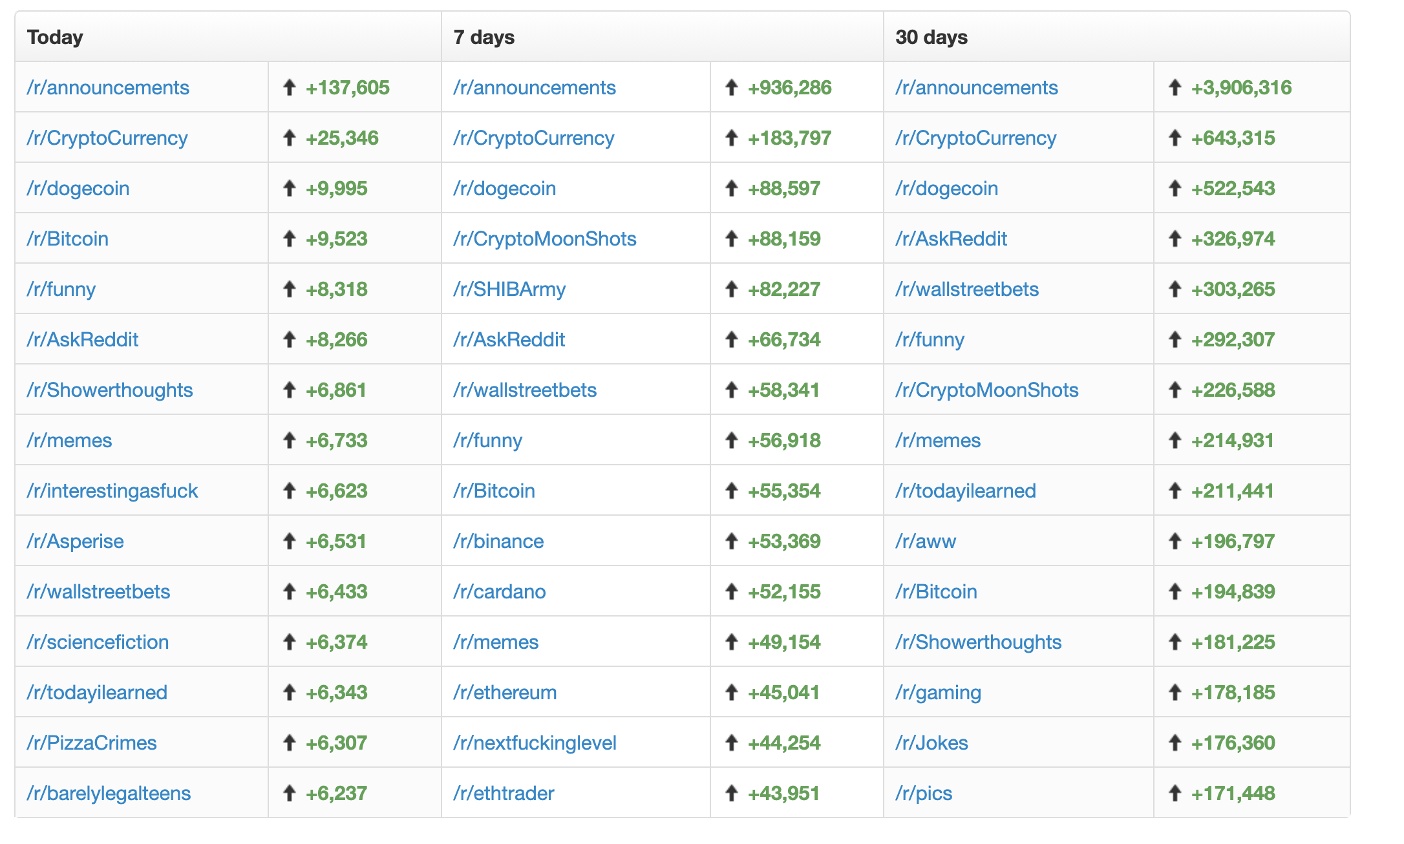Viewport: 1404px width, 844px height.
Task: Visit the /r/nextfuckinglevel link
Action: [x=535, y=743]
